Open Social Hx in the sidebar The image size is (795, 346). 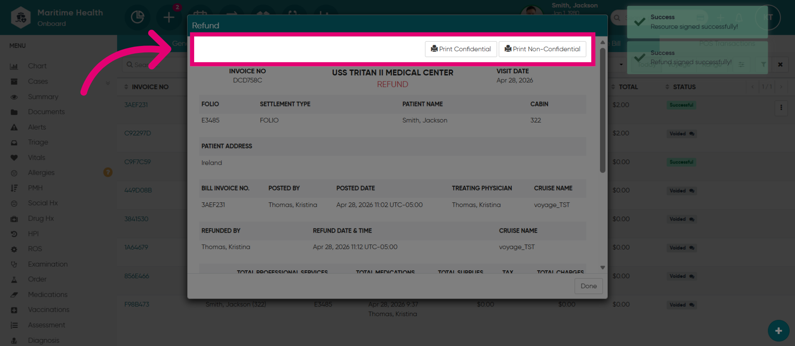[x=43, y=203]
